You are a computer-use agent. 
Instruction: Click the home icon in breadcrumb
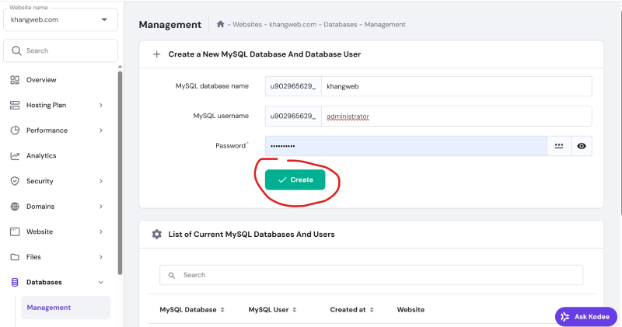click(221, 24)
